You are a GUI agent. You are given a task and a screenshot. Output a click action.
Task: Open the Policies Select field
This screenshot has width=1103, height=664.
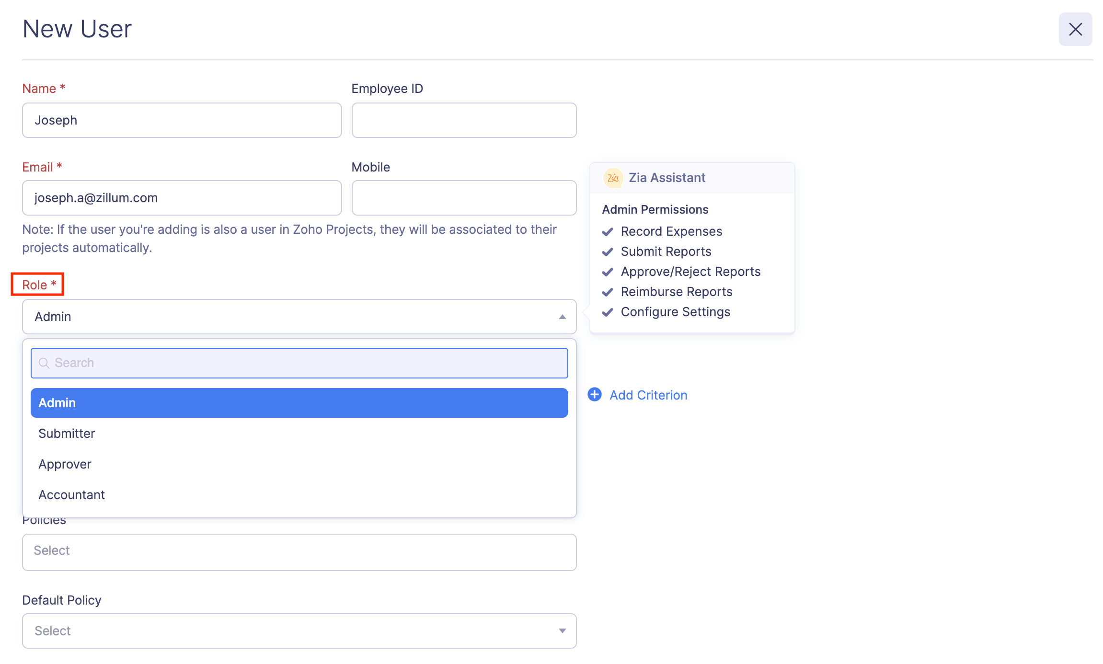299,551
